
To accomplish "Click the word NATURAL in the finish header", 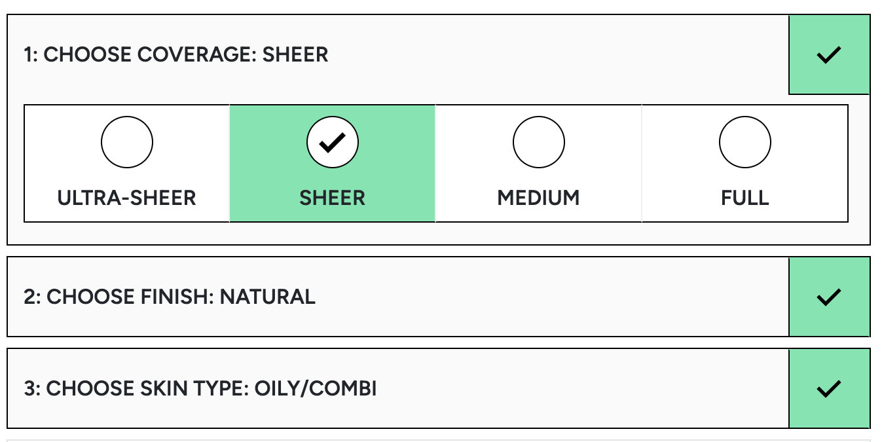I will tap(267, 297).
